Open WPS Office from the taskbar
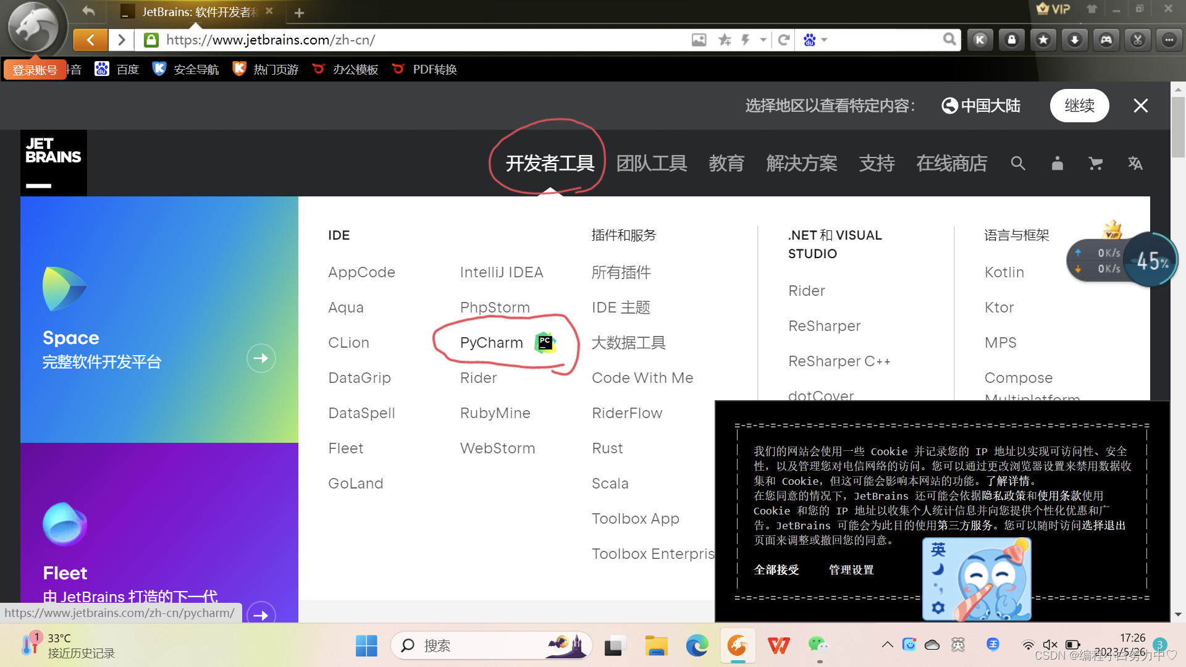 coord(778,645)
